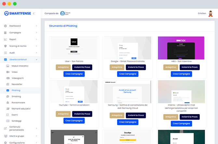Click the company logo beside Composto da
This screenshot has height=144, width=218.
click(65, 13)
